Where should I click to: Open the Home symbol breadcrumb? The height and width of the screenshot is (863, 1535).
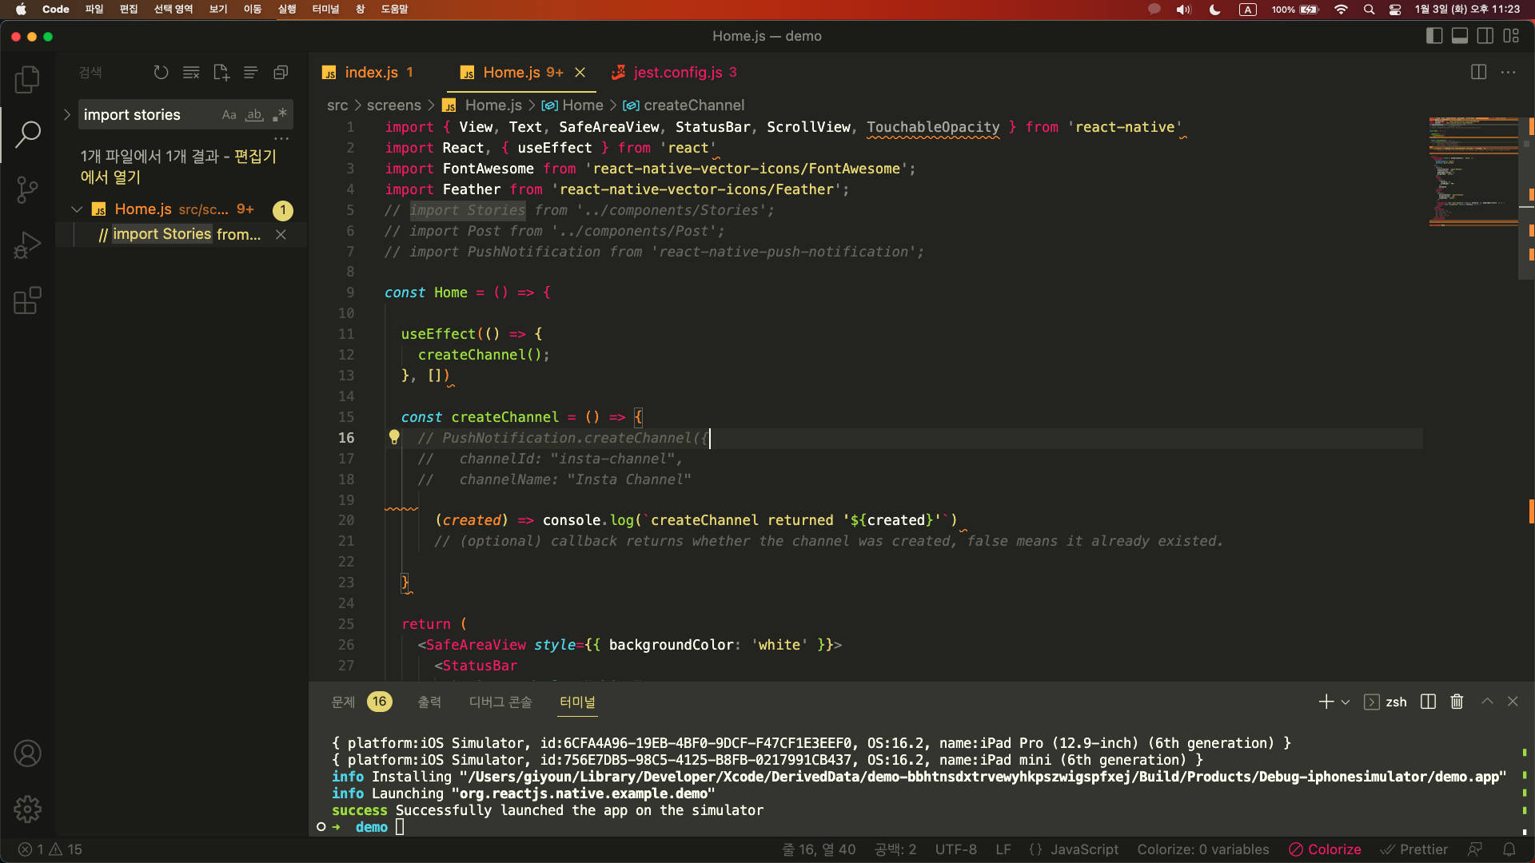point(572,105)
